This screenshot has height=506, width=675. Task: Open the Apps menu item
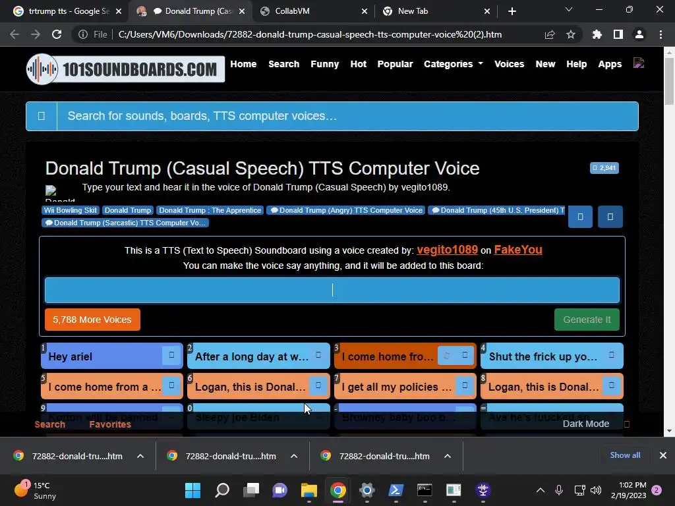[x=610, y=64]
